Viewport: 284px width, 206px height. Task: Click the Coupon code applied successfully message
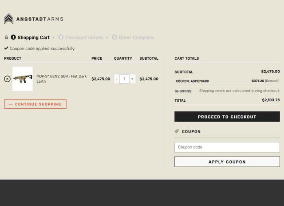point(42,49)
